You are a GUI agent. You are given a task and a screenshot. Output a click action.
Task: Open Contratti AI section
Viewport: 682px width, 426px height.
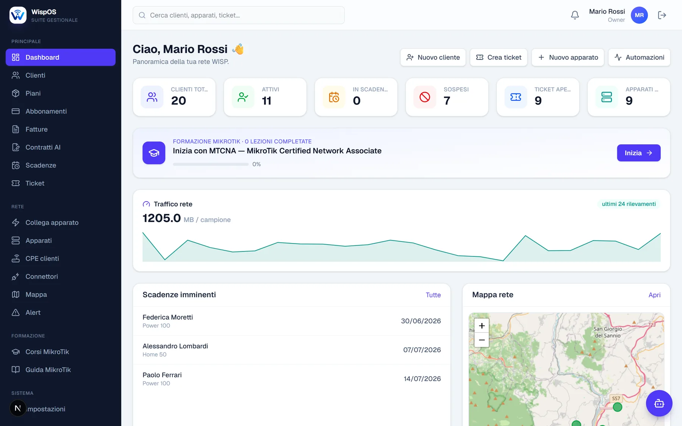coord(61,147)
